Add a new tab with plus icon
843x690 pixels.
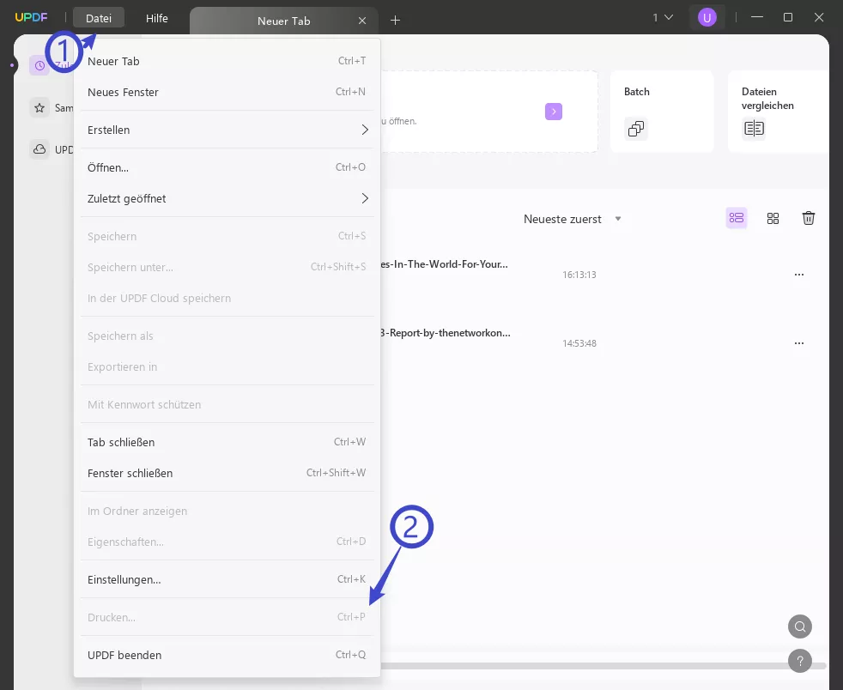395,21
